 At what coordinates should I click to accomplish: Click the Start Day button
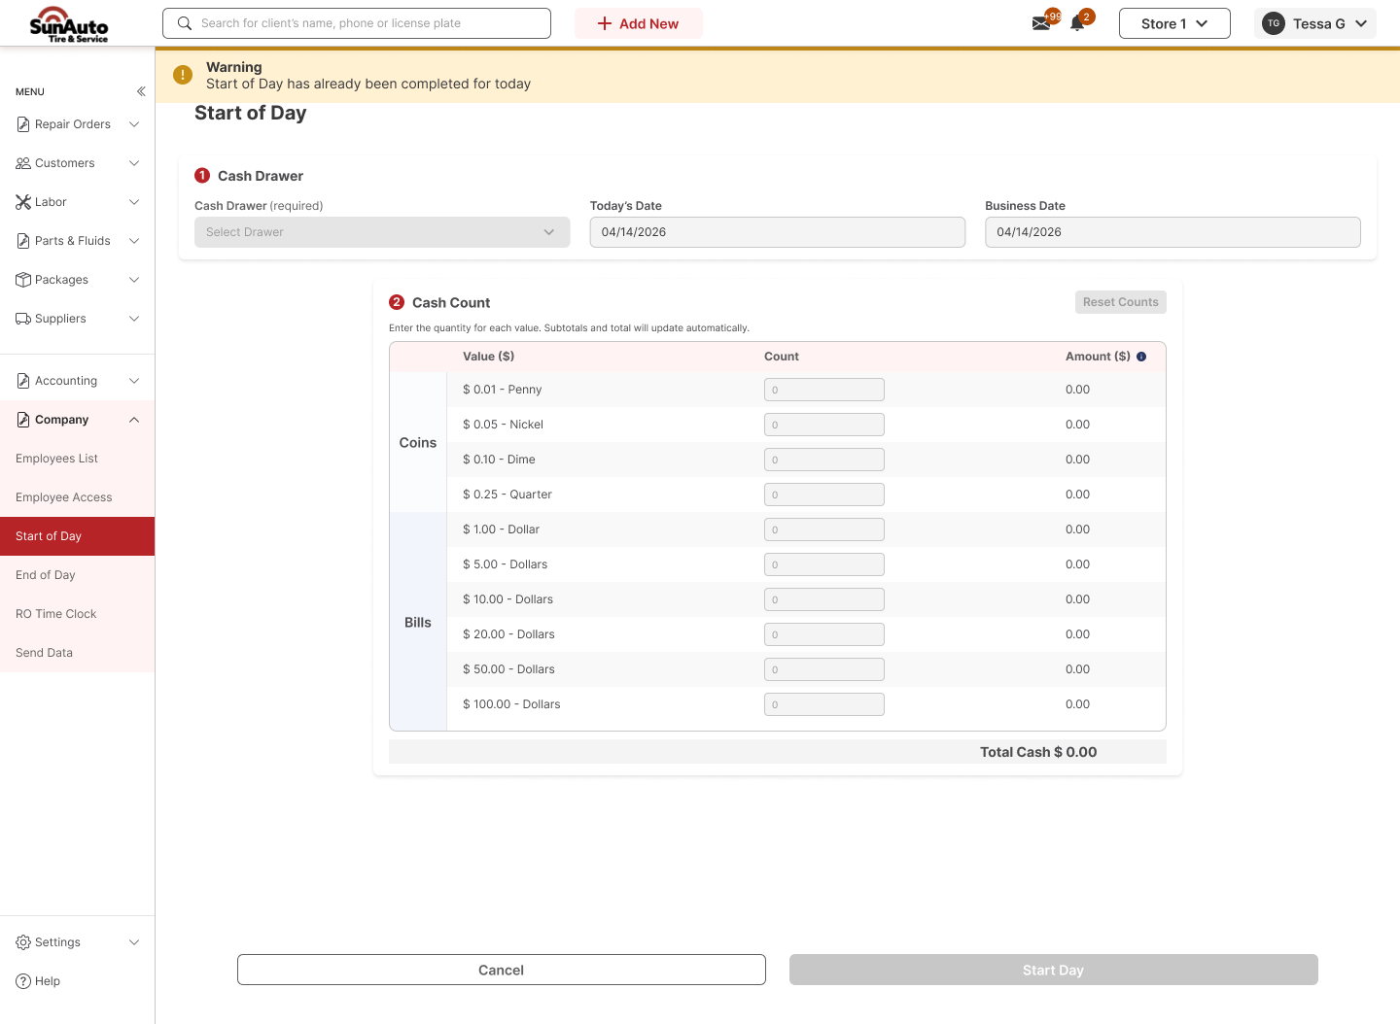pyautogui.click(x=1054, y=970)
